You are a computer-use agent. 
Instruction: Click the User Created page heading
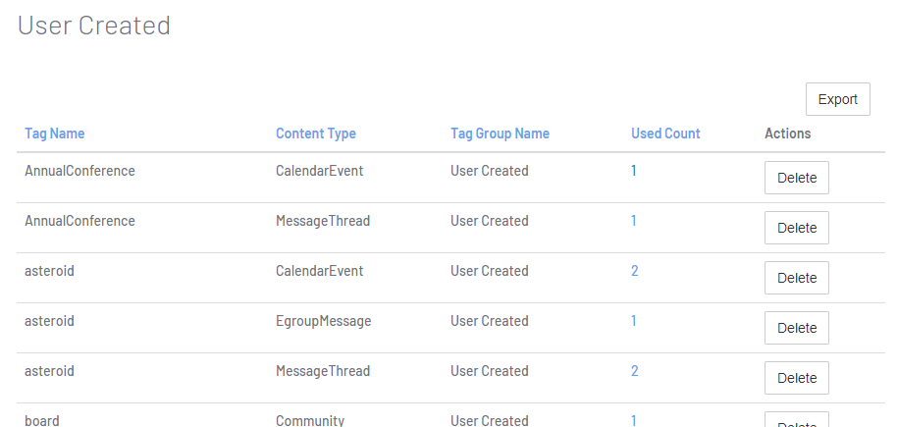click(94, 26)
